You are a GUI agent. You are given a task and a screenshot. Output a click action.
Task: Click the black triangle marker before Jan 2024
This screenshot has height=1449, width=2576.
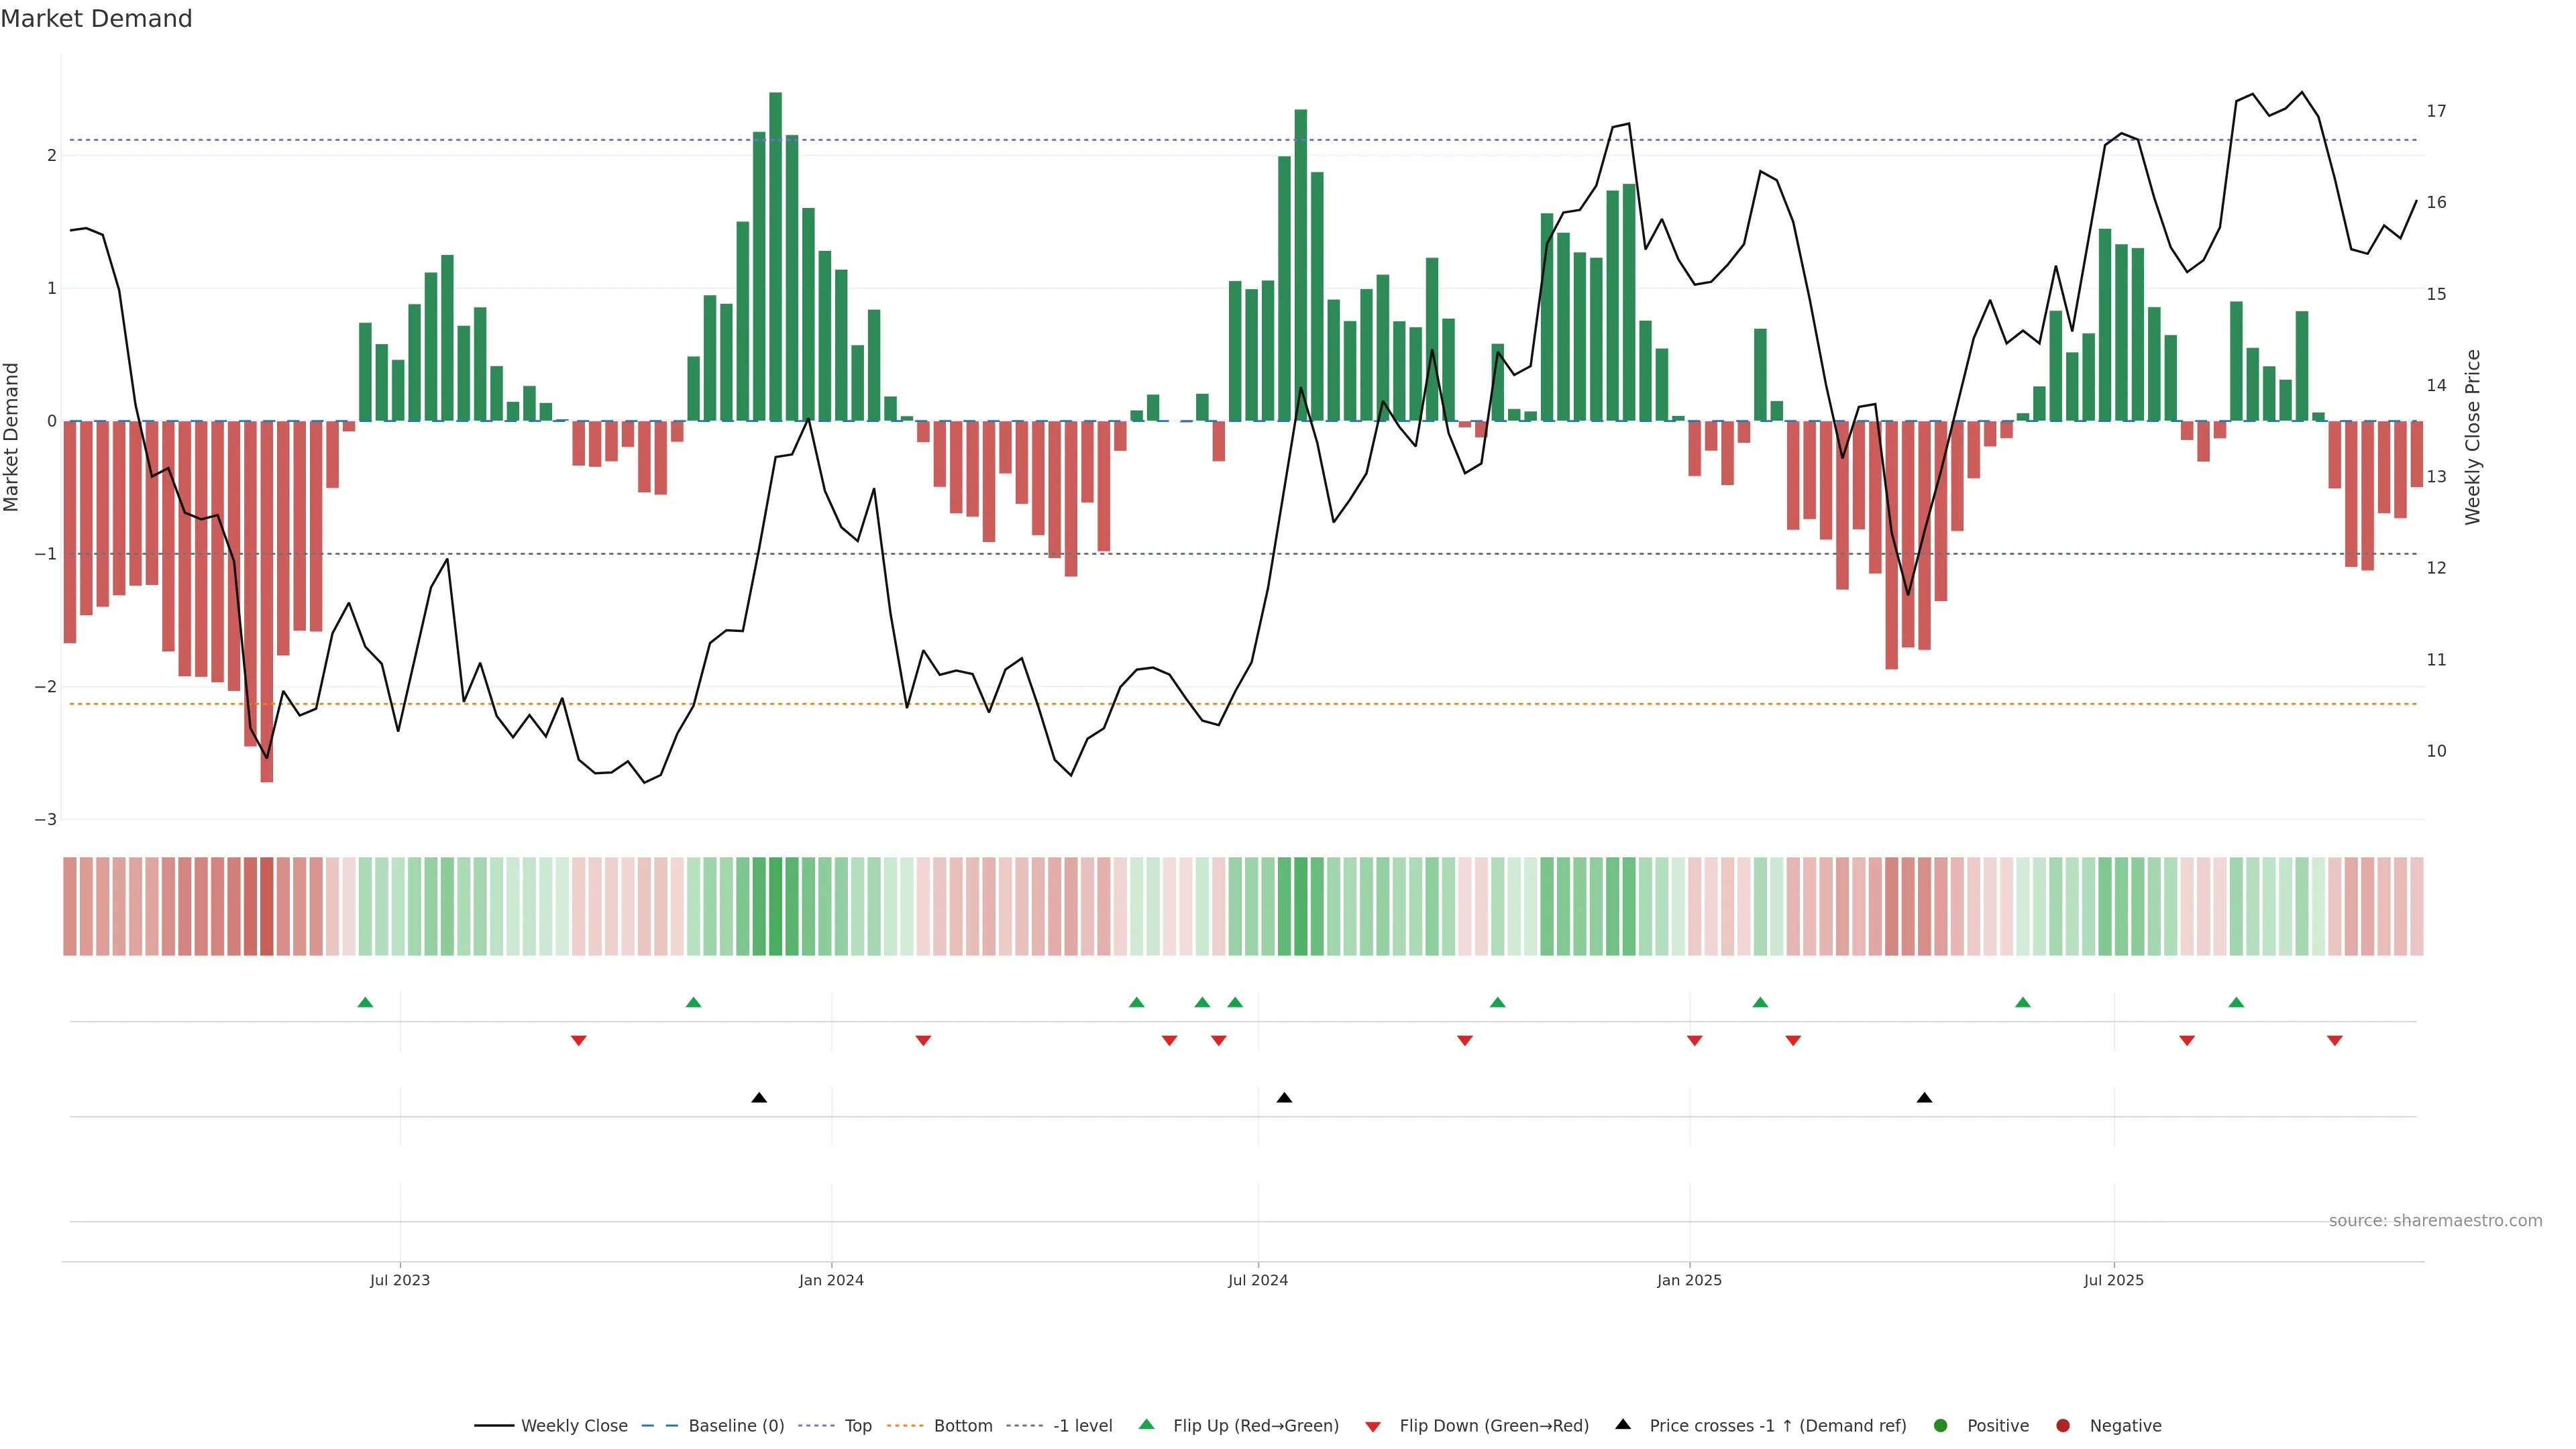(759, 1098)
